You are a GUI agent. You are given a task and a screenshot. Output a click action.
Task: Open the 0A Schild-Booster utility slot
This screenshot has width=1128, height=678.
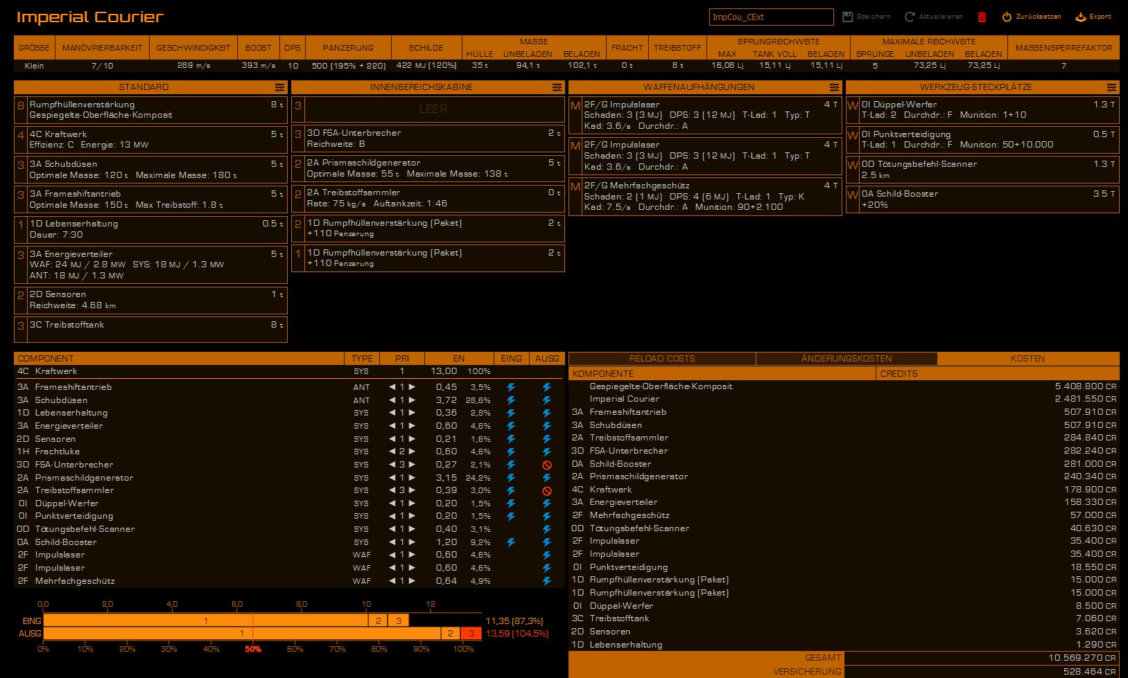click(982, 199)
